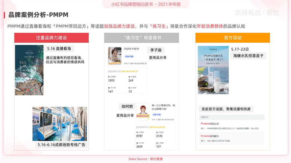Click the comments icon above 2839
Screen dimensions: 291x163
click(x=137, y=143)
